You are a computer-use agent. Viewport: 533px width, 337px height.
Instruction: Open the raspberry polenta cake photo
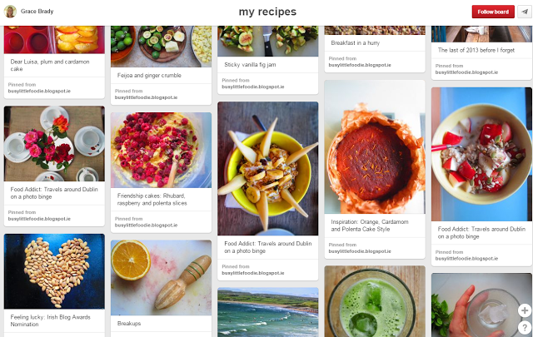(161, 150)
